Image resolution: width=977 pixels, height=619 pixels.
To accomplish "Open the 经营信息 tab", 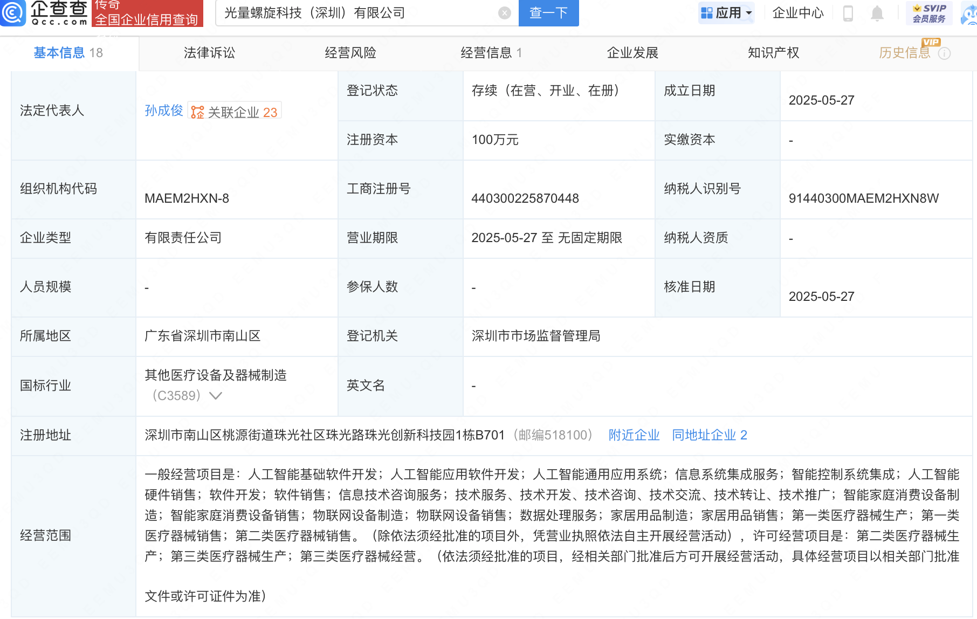I will [x=491, y=53].
